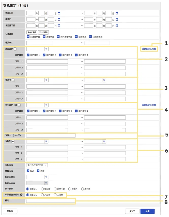Click search icon for 支払先 end field
Viewport: 169px width, 217px height.
104,141
